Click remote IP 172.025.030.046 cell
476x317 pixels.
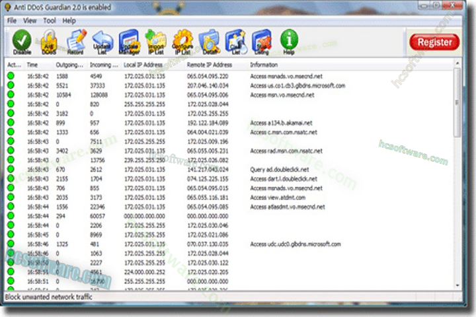(208, 225)
